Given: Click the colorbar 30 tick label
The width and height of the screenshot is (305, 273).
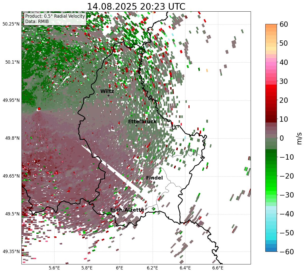Looking at the screenshot, I should click(x=283, y=81).
